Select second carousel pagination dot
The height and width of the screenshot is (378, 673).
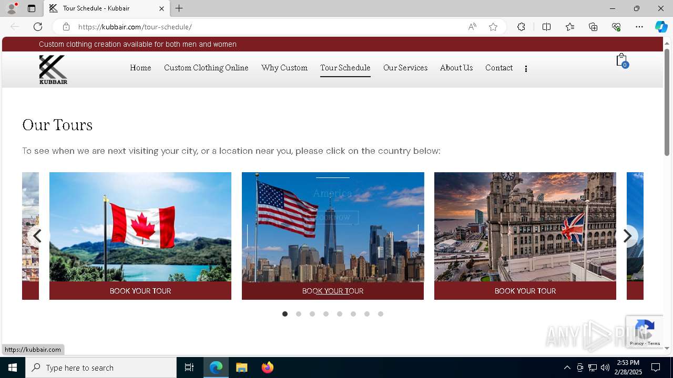tap(299, 314)
